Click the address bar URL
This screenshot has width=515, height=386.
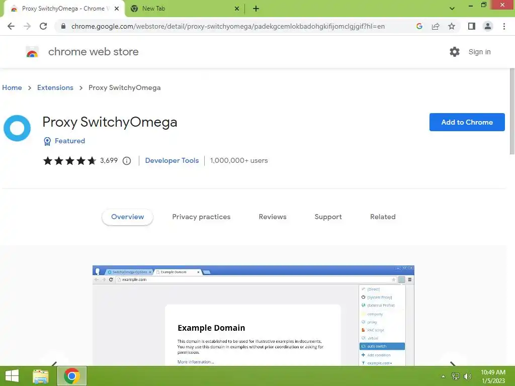tap(228, 26)
